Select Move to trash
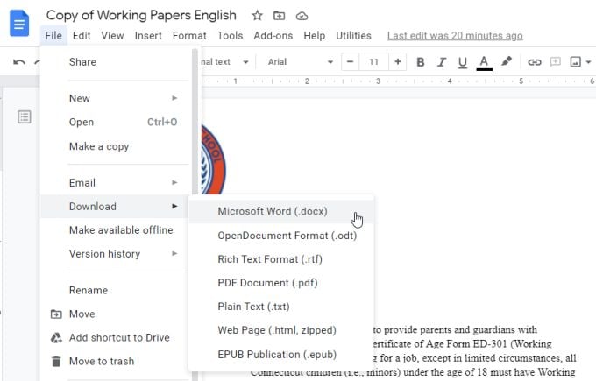 pyautogui.click(x=116, y=361)
